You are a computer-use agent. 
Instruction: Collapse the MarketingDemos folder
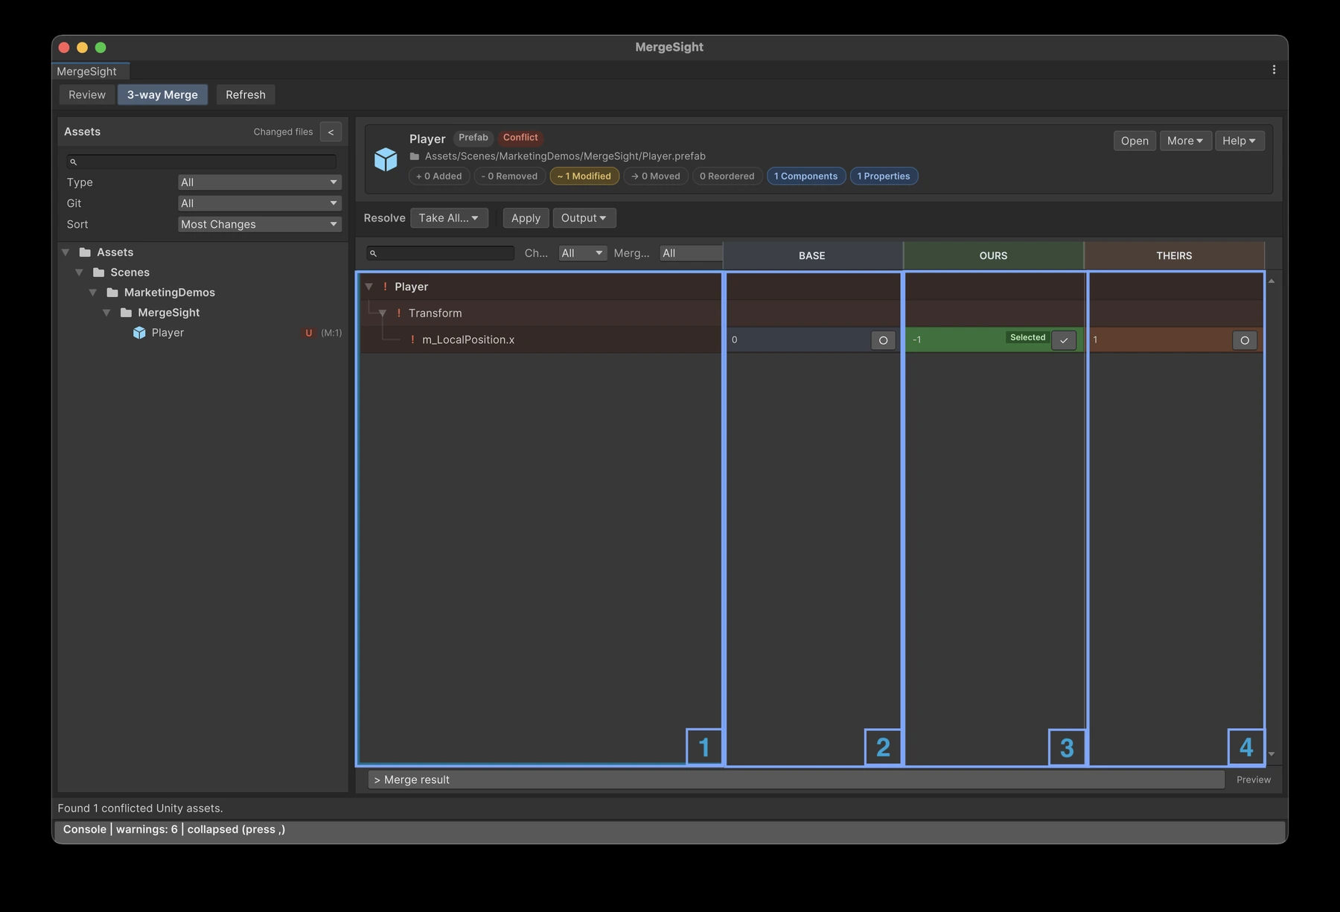[93, 293]
